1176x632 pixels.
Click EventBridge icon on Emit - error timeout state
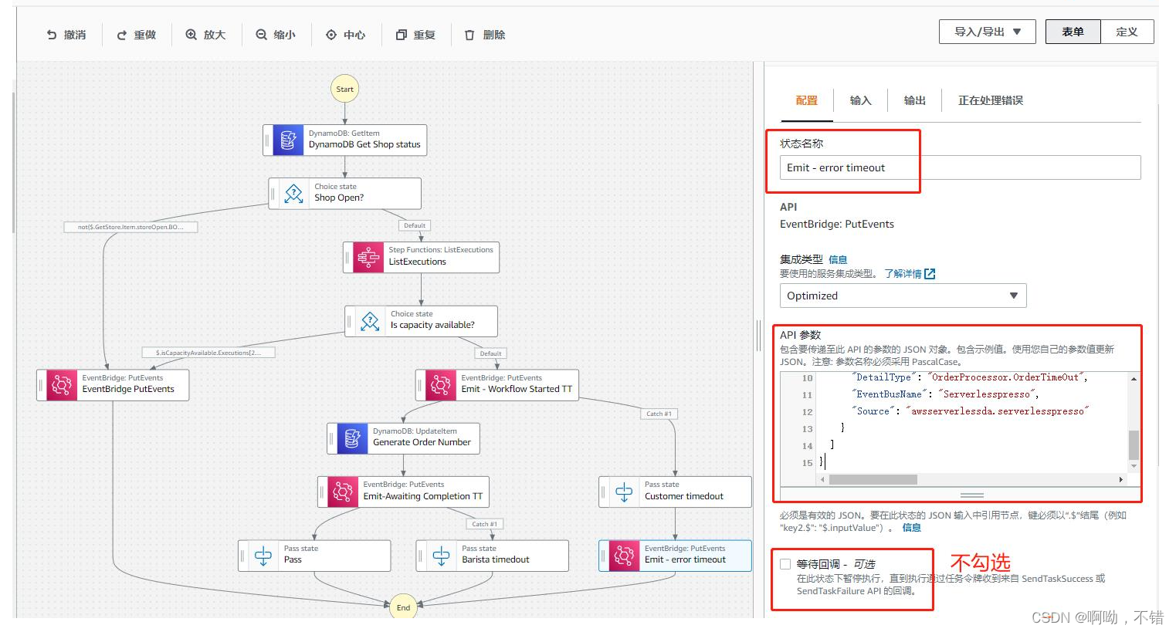click(624, 556)
